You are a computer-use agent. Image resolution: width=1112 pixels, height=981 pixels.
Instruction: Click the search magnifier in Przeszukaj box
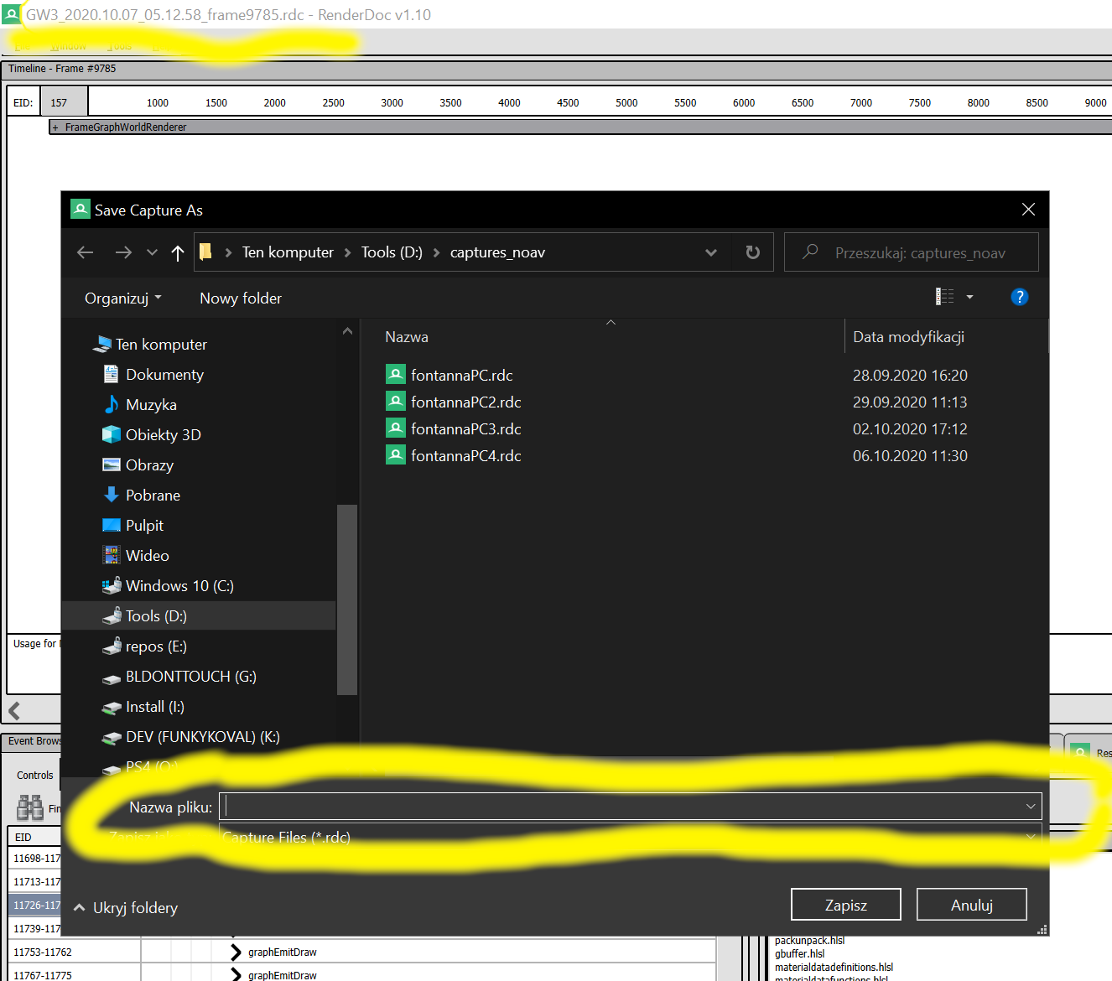[808, 252]
